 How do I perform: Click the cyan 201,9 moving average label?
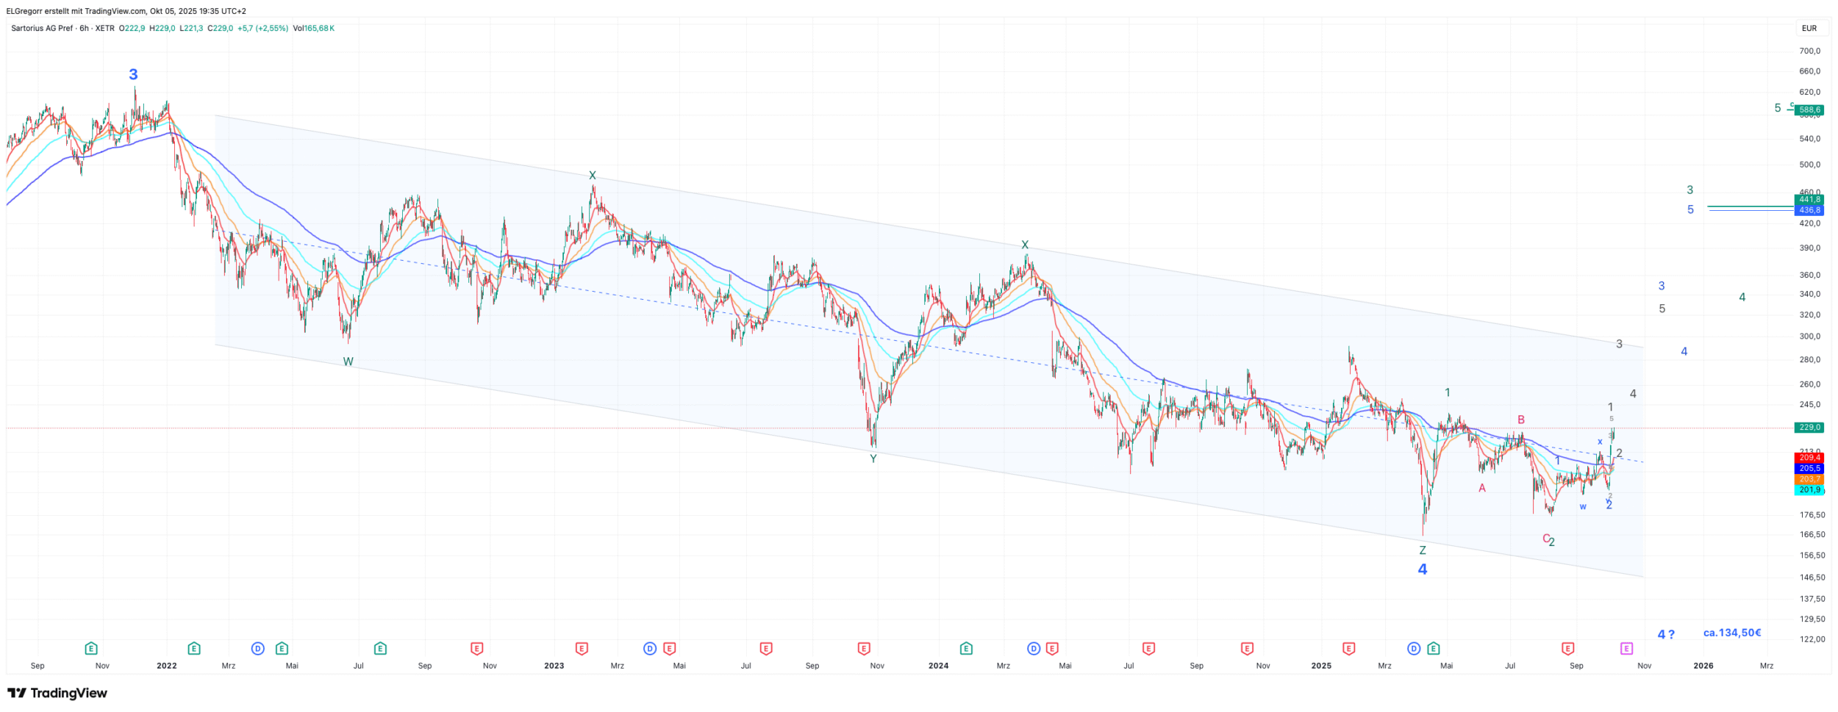point(1809,490)
